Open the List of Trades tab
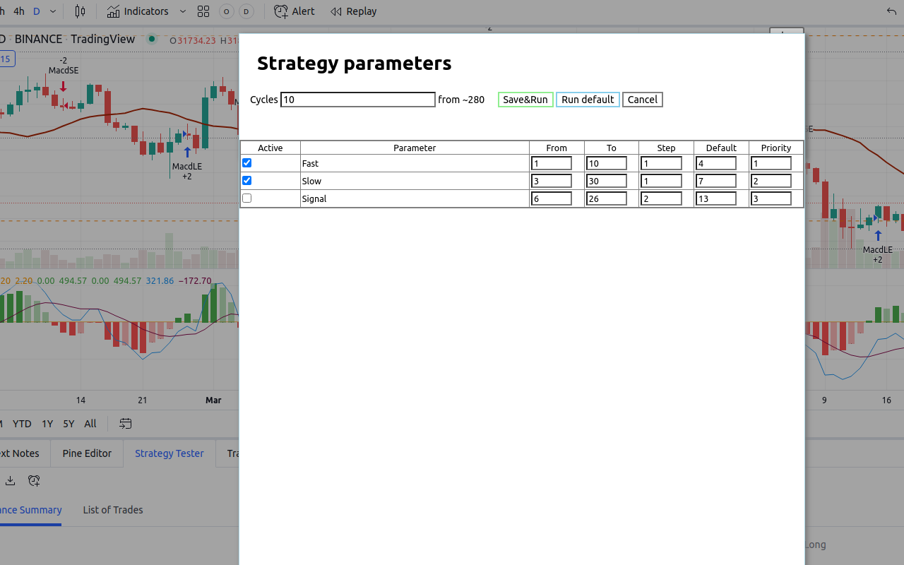 112,509
